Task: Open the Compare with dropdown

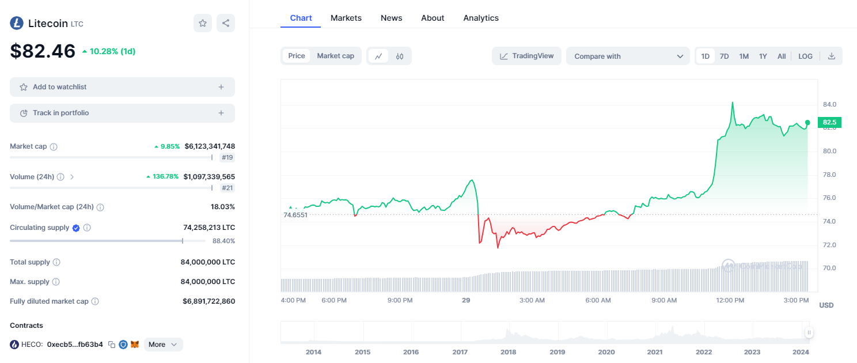Action: [x=628, y=56]
